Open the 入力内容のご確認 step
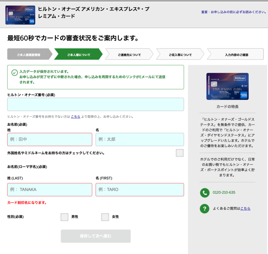The image size is (268, 254). [x=235, y=54]
